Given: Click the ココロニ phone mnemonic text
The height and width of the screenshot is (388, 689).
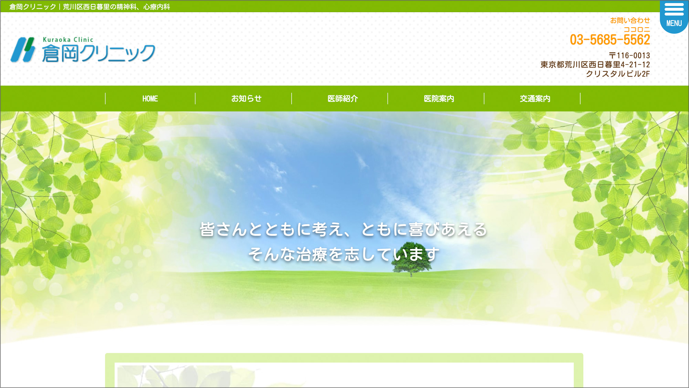Looking at the screenshot, I should [x=637, y=29].
